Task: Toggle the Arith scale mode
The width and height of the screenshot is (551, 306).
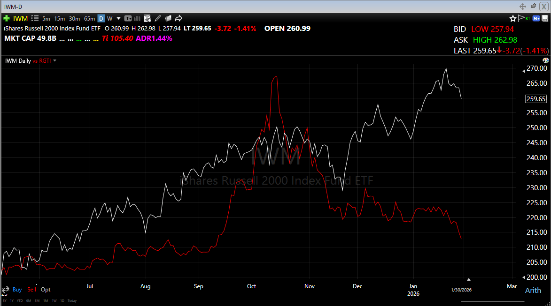Action: pyautogui.click(x=533, y=290)
